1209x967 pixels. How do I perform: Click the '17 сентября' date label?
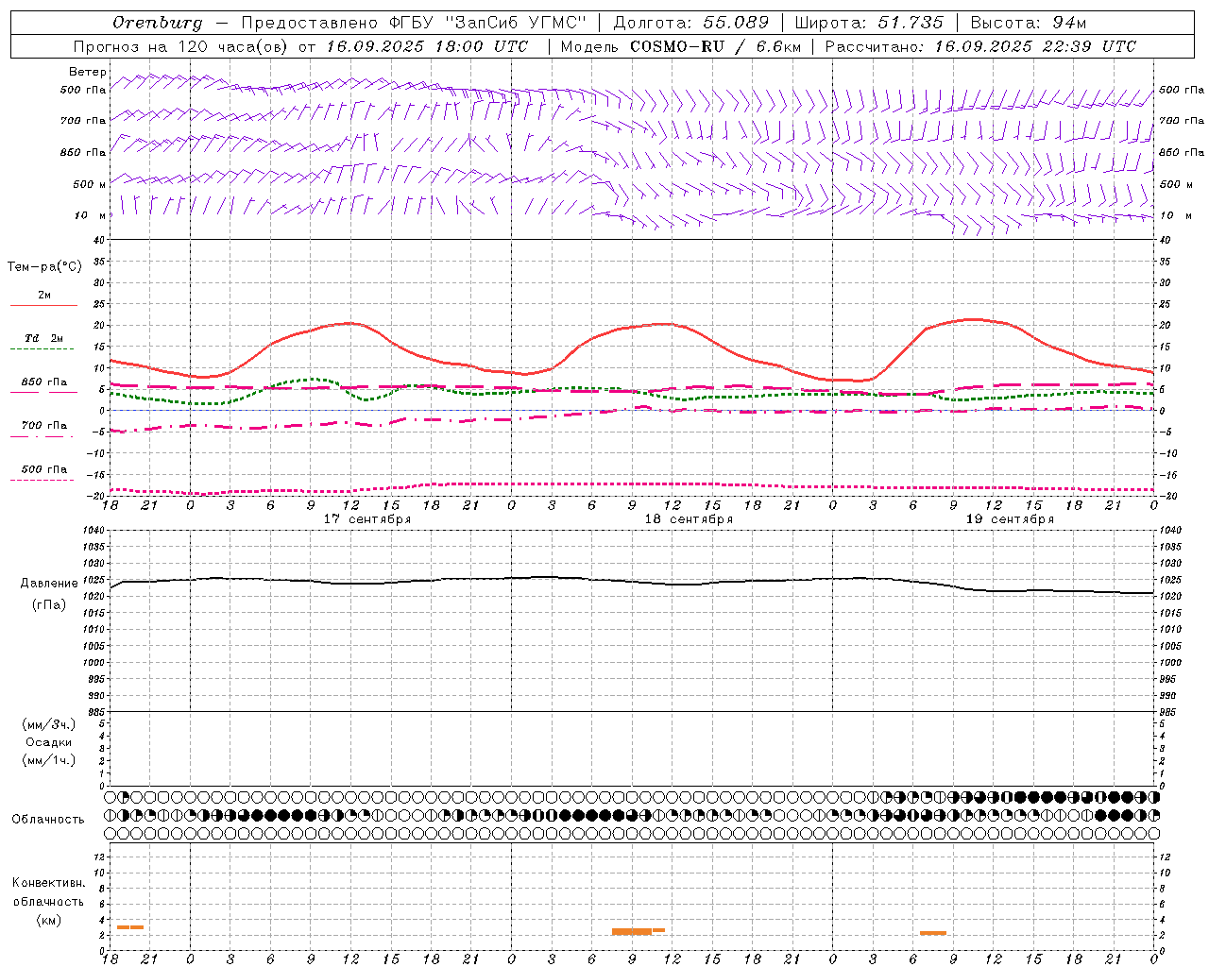coord(367,519)
